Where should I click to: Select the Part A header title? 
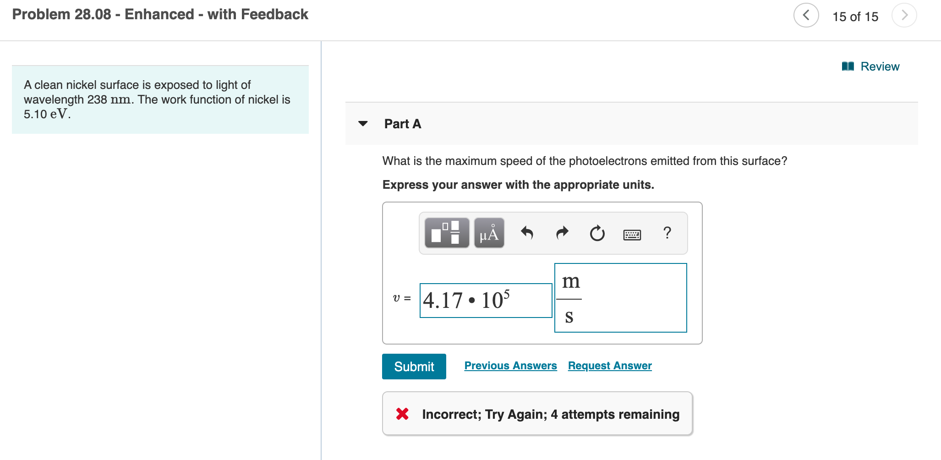(x=402, y=124)
